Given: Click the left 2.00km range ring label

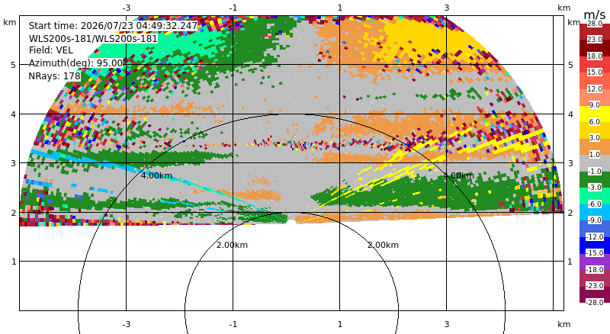Looking at the screenshot, I should (233, 245).
